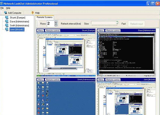Start Remote control of Jane [dkriznik]
The image size is (160, 115).
click(x=113, y=80)
